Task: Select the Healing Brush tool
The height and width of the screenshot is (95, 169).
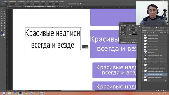Action: pyautogui.click(x=2, y=16)
